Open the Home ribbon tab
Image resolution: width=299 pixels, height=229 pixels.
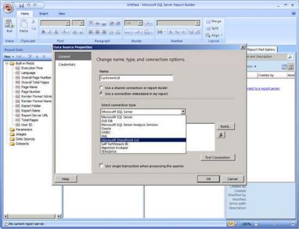(25, 14)
